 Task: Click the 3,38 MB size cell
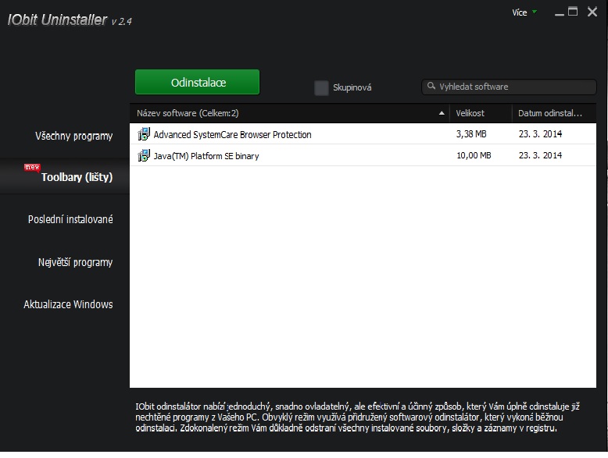coord(471,134)
